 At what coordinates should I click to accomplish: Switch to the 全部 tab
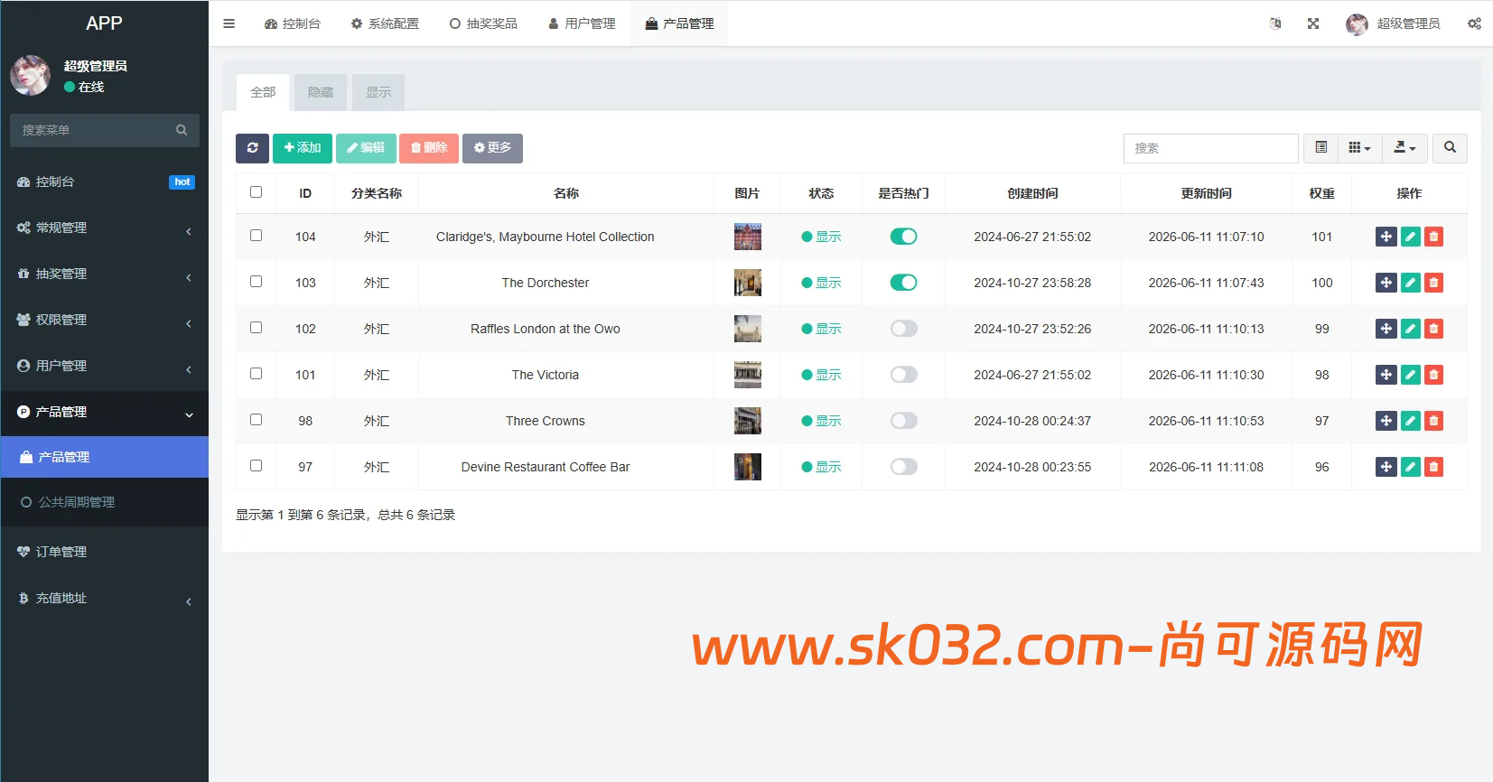[x=263, y=92]
